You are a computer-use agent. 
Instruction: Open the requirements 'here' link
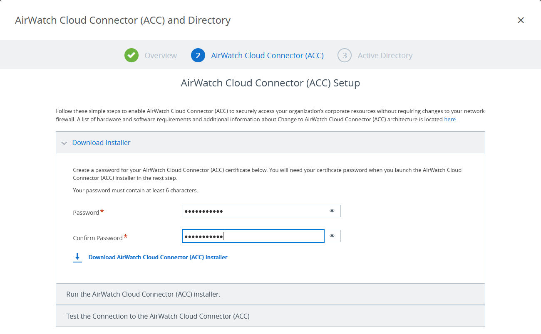450,120
